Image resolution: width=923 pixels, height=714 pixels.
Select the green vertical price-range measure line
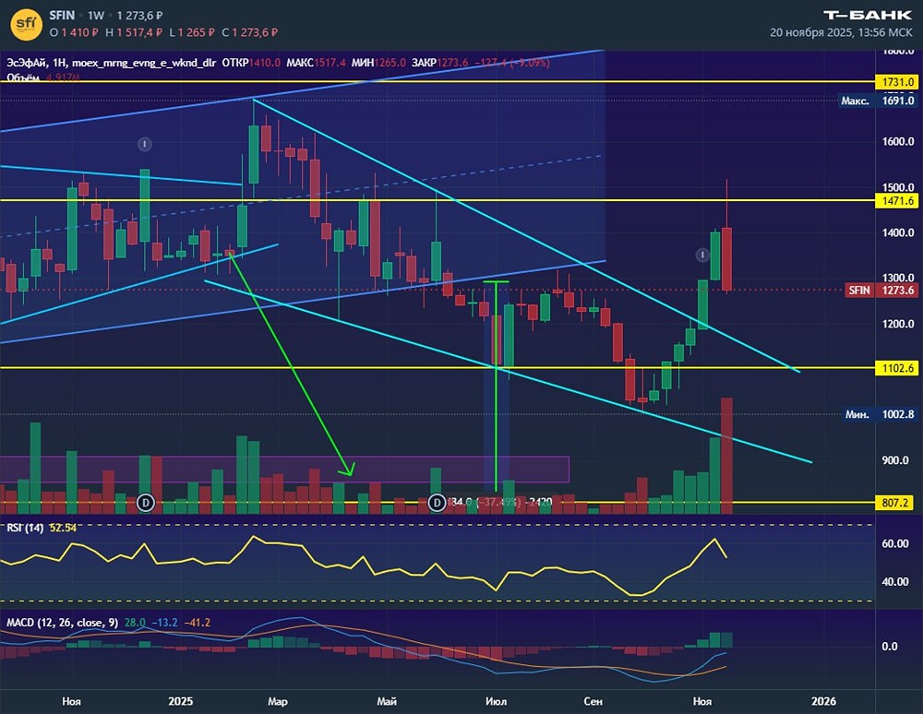click(497, 386)
